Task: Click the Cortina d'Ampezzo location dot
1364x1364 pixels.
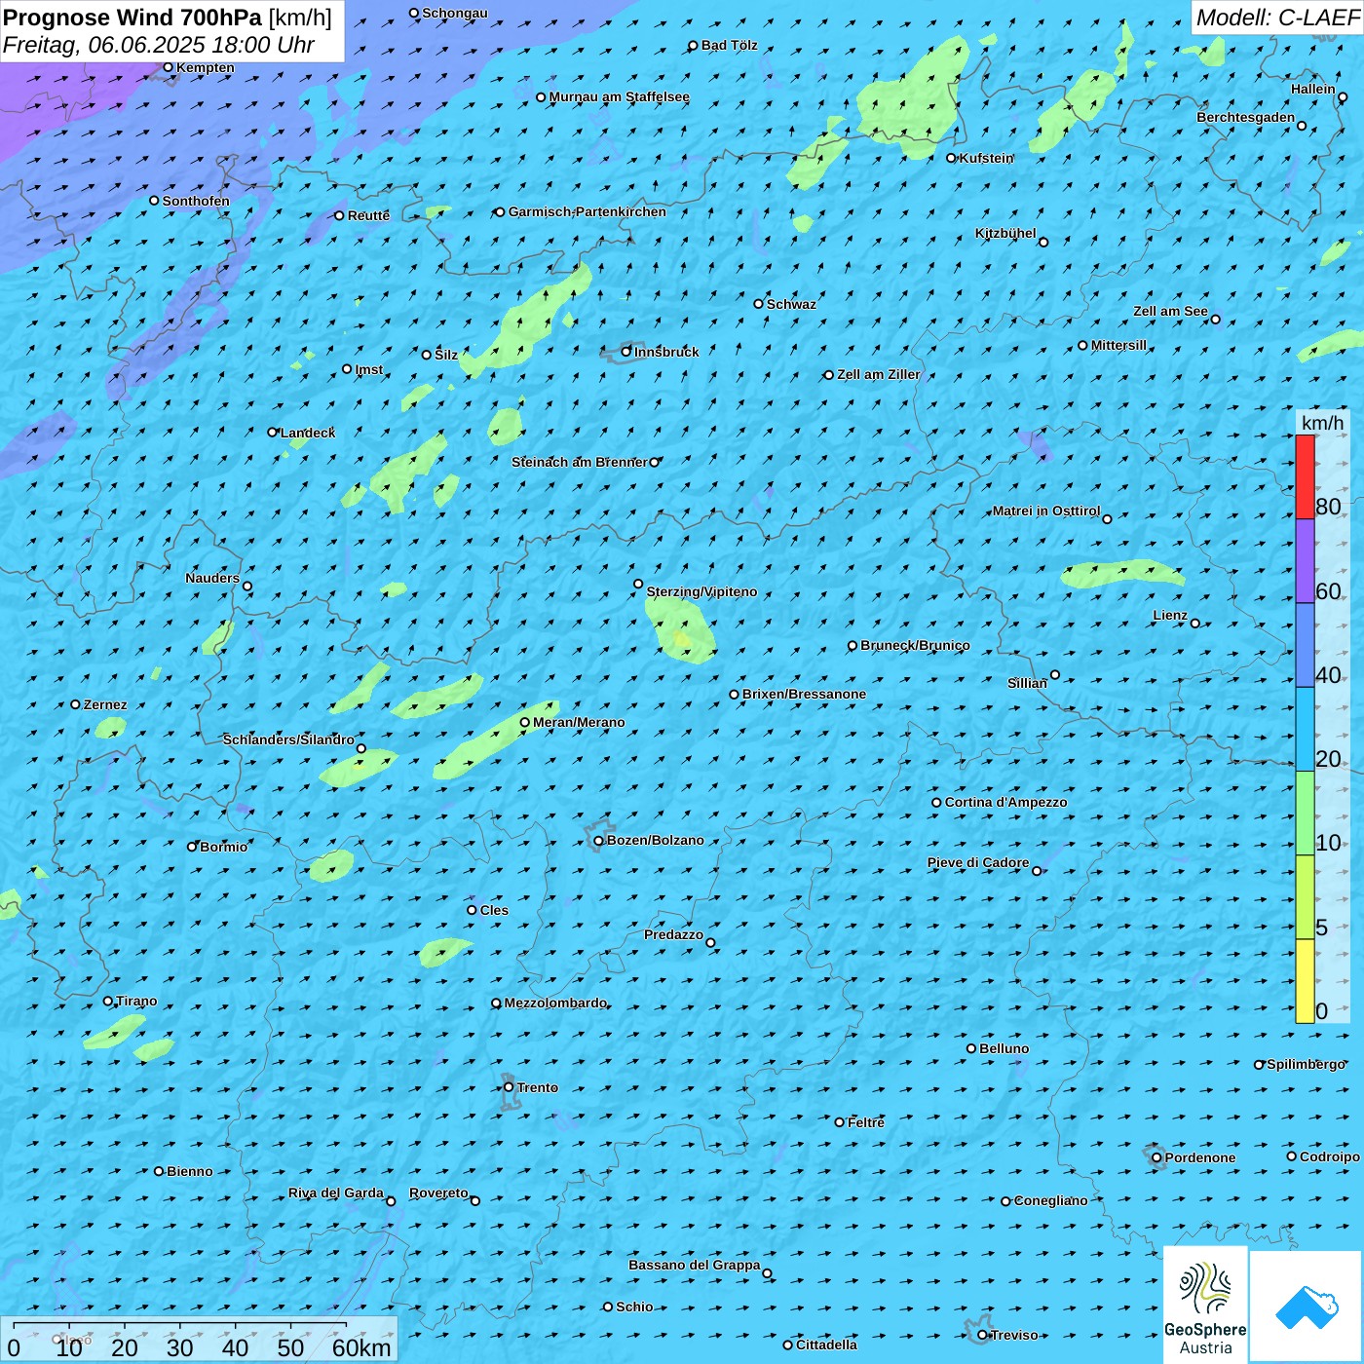Action: coord(936,803)
